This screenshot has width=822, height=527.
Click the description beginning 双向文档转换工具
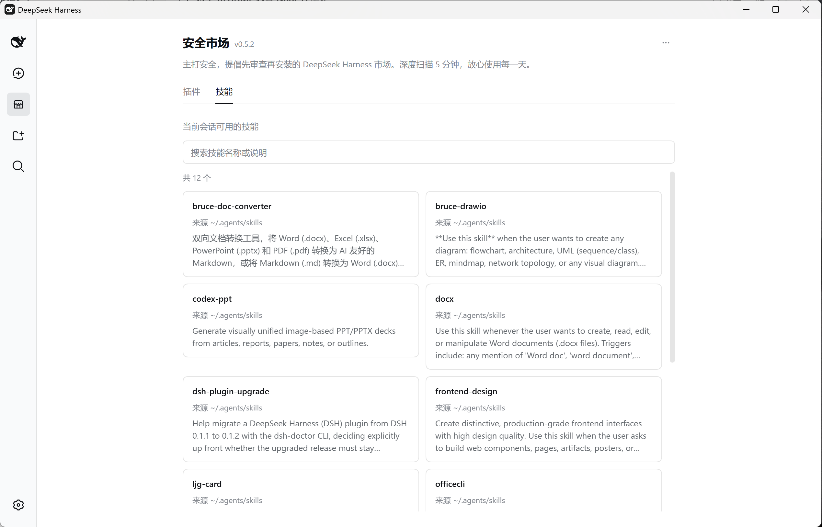click(298, 251)
